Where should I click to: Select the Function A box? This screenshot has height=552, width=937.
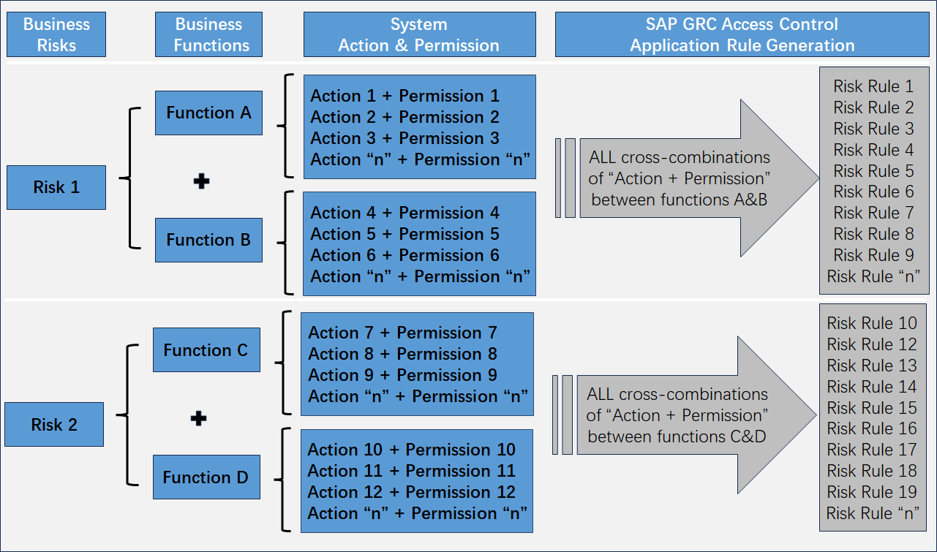[208, 113]
